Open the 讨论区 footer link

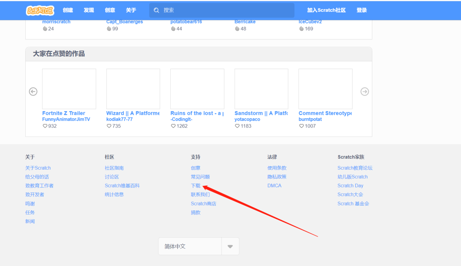(x=112, y=177)
